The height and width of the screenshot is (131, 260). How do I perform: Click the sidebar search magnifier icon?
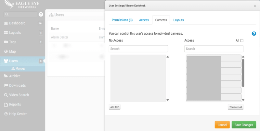pos(7,14)
